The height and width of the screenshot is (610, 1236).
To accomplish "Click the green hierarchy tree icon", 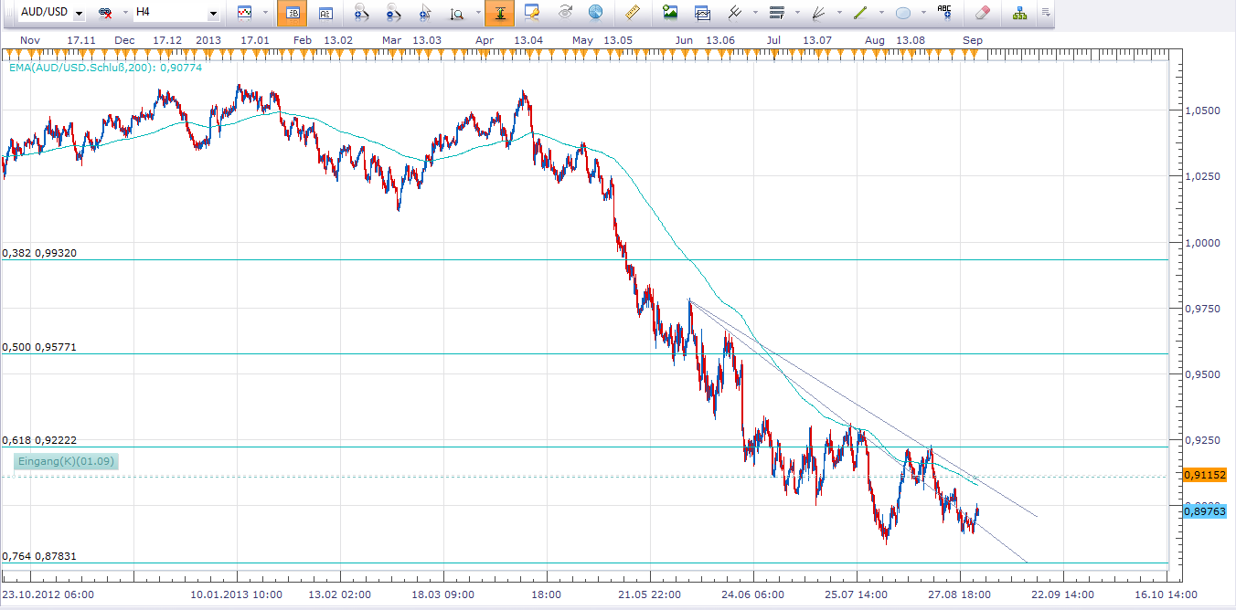I will [x=1019, y=14].
